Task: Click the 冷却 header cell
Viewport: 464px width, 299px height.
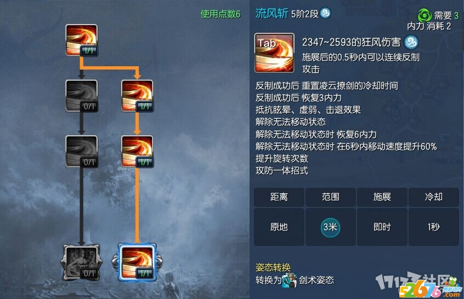Action: coord(433,197)
